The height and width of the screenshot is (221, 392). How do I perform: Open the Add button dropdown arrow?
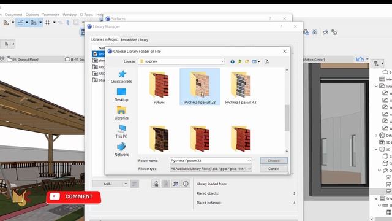point(126,184)
